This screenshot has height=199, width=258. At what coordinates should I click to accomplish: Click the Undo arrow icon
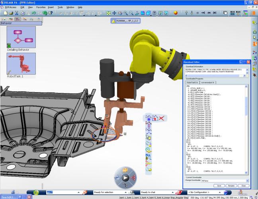click(34, 13)
